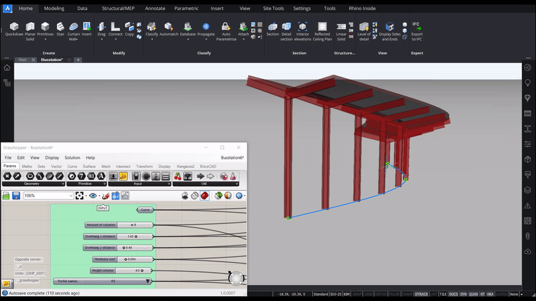
Task: Expand the Classify dropdown arrow
Action: [x=151, y=39]
